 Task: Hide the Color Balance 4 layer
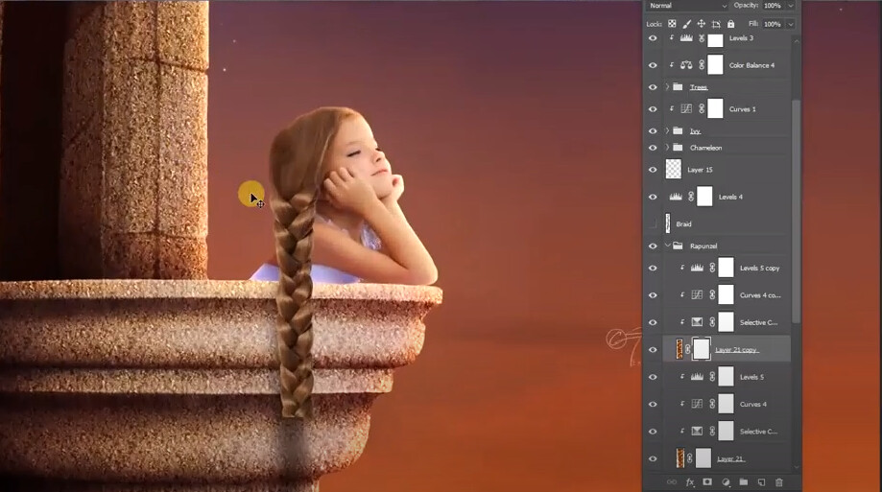(x=653, y=65)
